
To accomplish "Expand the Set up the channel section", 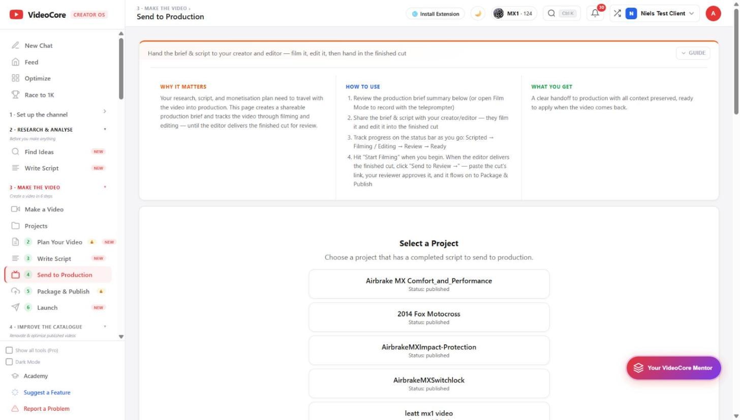I will coord(58,114).
